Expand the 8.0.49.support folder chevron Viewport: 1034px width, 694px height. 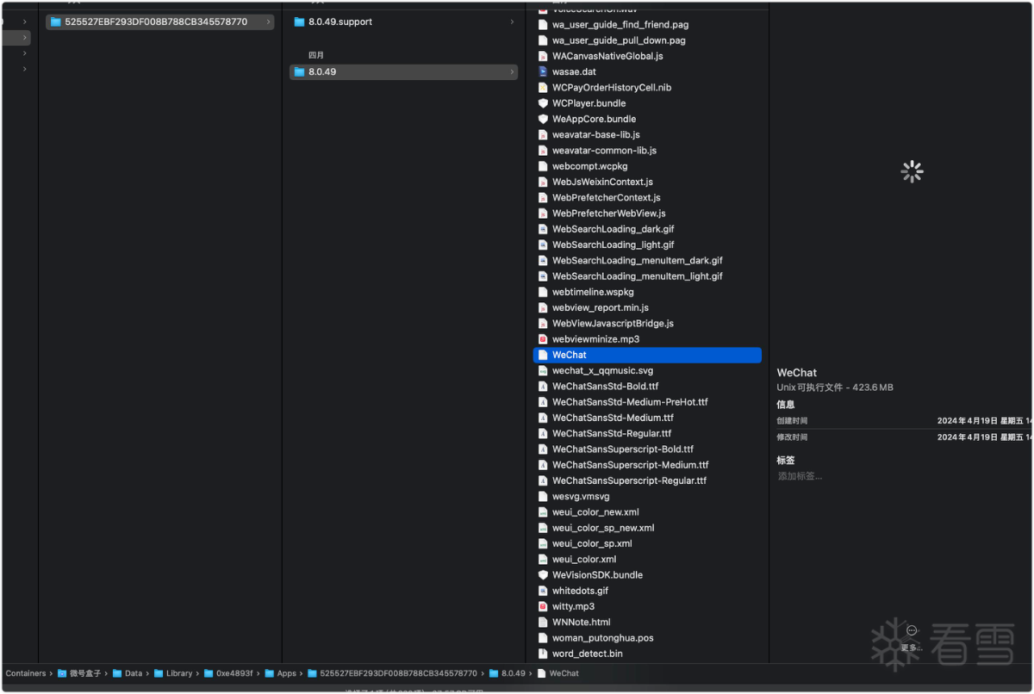(x=512, y=22)
